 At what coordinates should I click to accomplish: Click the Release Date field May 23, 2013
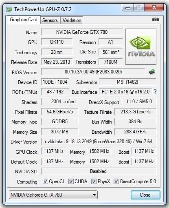pos(57,62)
